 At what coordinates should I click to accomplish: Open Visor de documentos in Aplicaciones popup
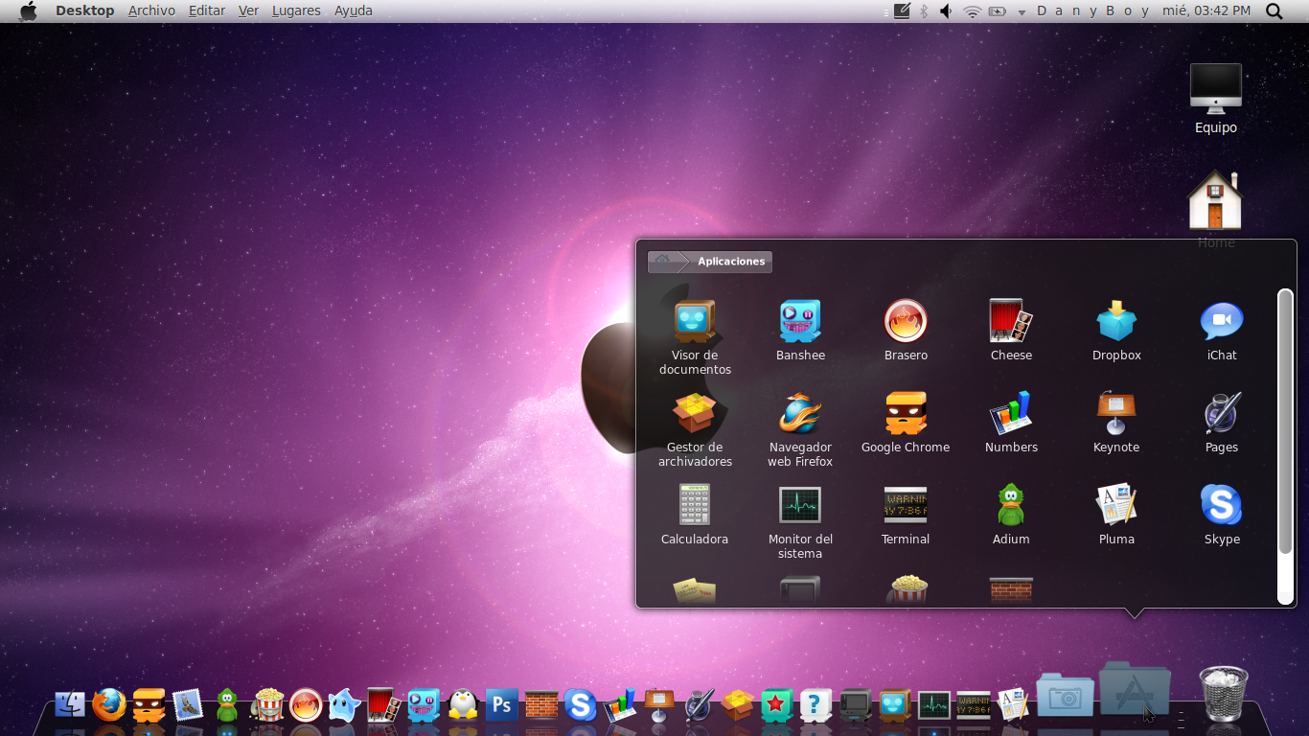(x=695, y=337)
